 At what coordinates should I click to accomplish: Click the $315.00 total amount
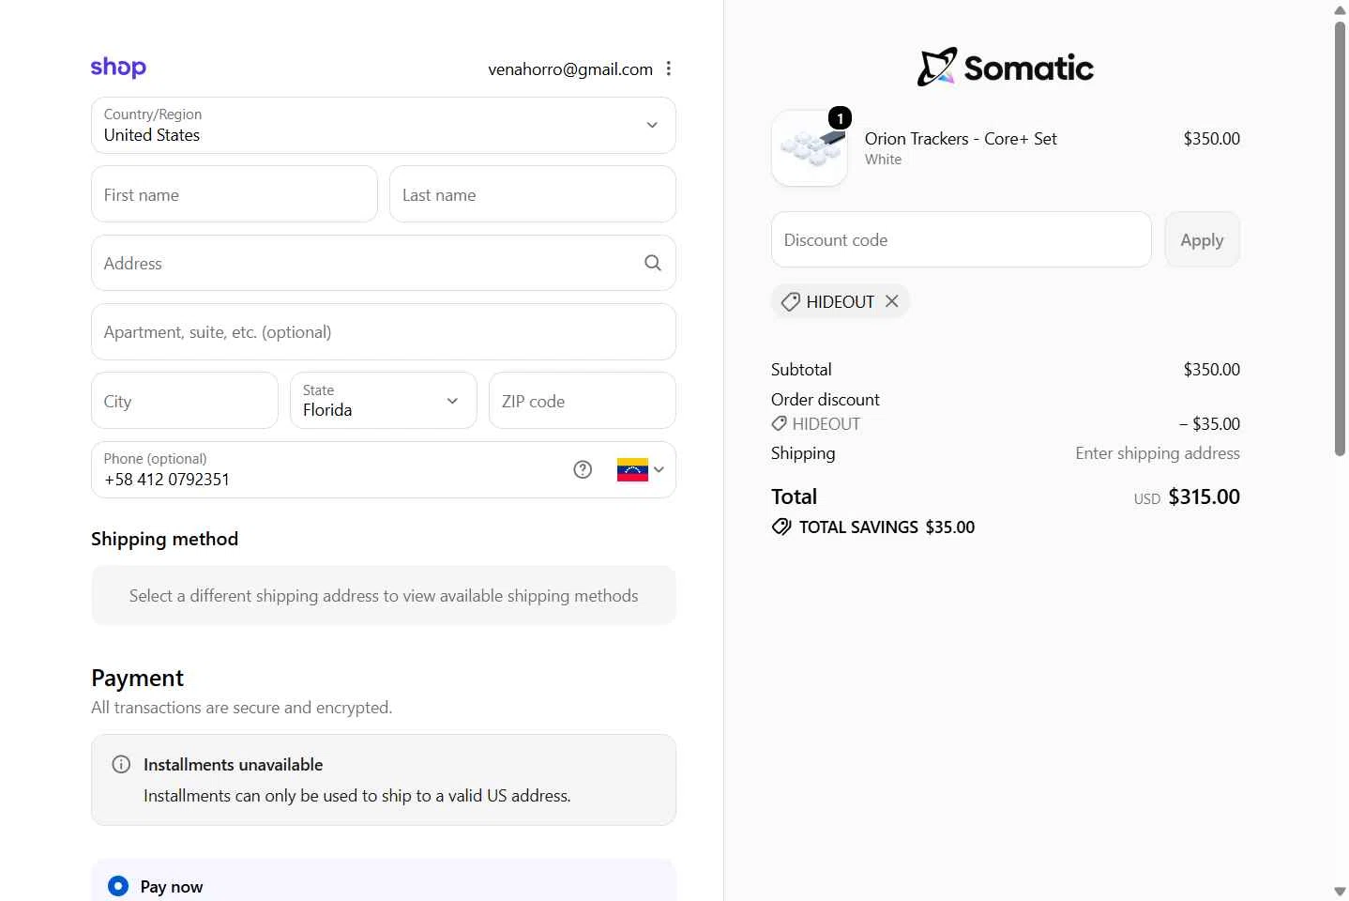click(1205, 496)
